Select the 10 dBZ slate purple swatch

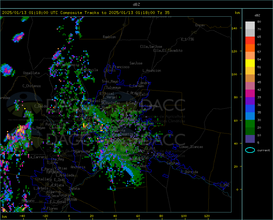click(x=250, y=139)
